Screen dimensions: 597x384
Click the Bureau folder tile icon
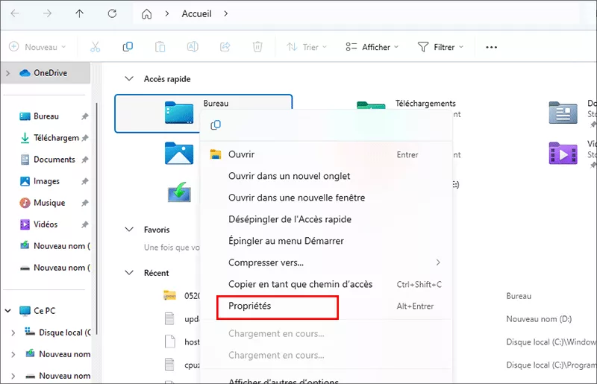point(179,113)
